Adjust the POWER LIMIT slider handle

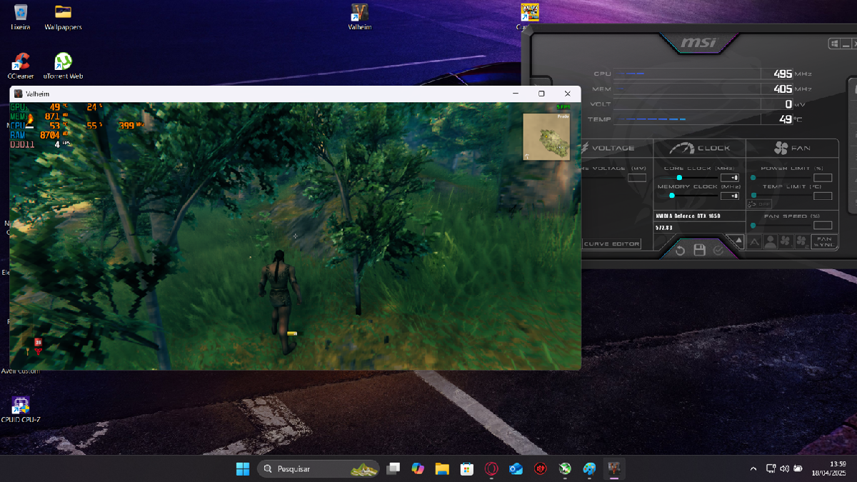[753, 177]
